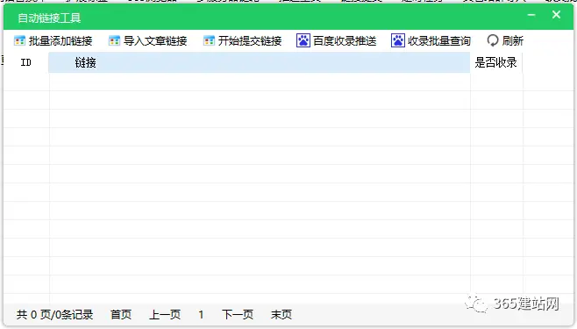Jump to last page 末页
The height and width of the screenshot is (329, 577).
pos(281,315)
